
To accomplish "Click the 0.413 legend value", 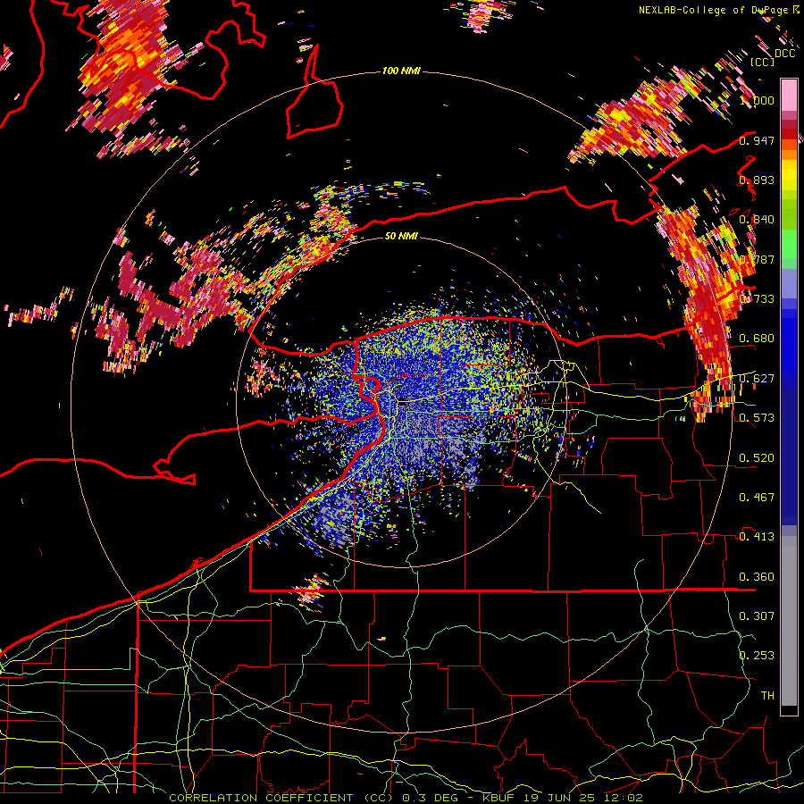I will [x=757, y=537].
